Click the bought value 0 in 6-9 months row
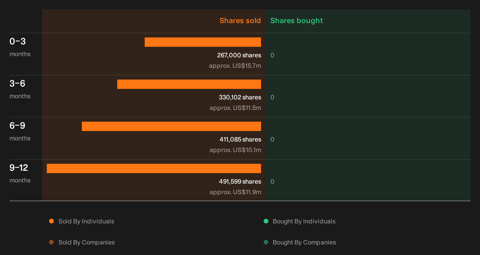The height and width of the screenshot is (255, 480). [272, 139]
